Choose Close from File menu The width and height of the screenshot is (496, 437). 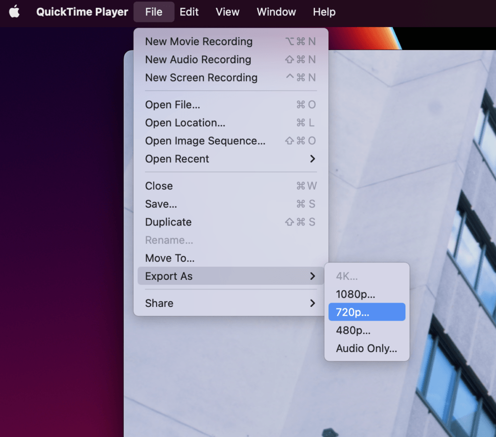(x=231, y=186)
